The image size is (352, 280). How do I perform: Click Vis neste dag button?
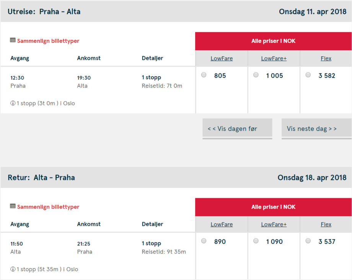[x=316, y=129]
